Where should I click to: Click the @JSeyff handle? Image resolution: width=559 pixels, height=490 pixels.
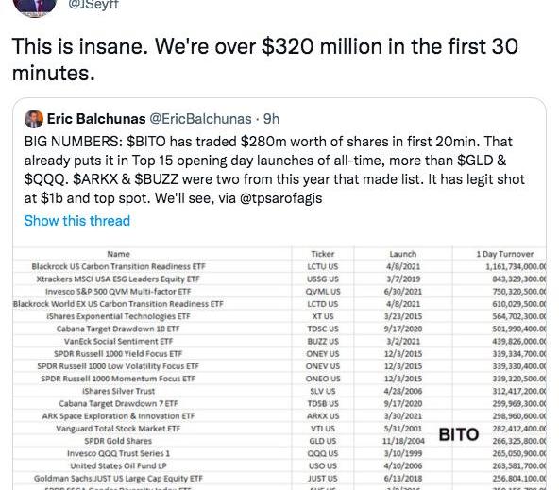pyautogui.click(x=93, y=5)
